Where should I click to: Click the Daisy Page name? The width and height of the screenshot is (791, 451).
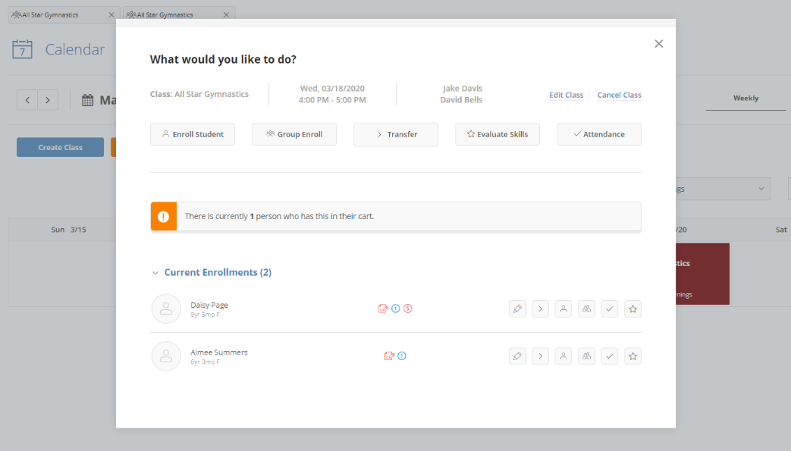pos(209,305)
